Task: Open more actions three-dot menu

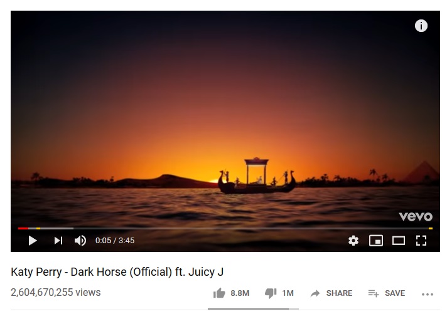Action: (x=428, y=294)
